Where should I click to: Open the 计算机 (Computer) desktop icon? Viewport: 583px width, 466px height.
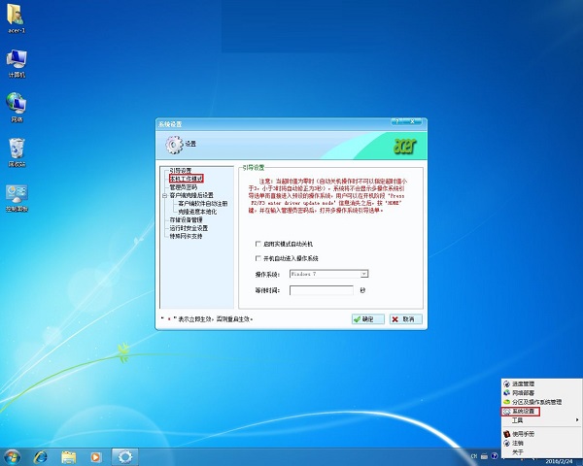click(16, 63)
